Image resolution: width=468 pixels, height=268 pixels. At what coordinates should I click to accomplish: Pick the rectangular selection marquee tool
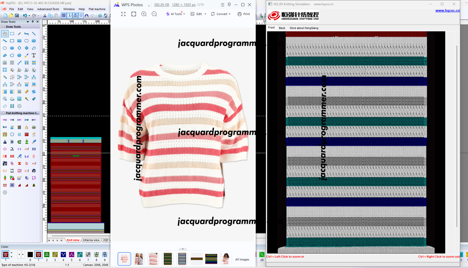coord(12,34)
